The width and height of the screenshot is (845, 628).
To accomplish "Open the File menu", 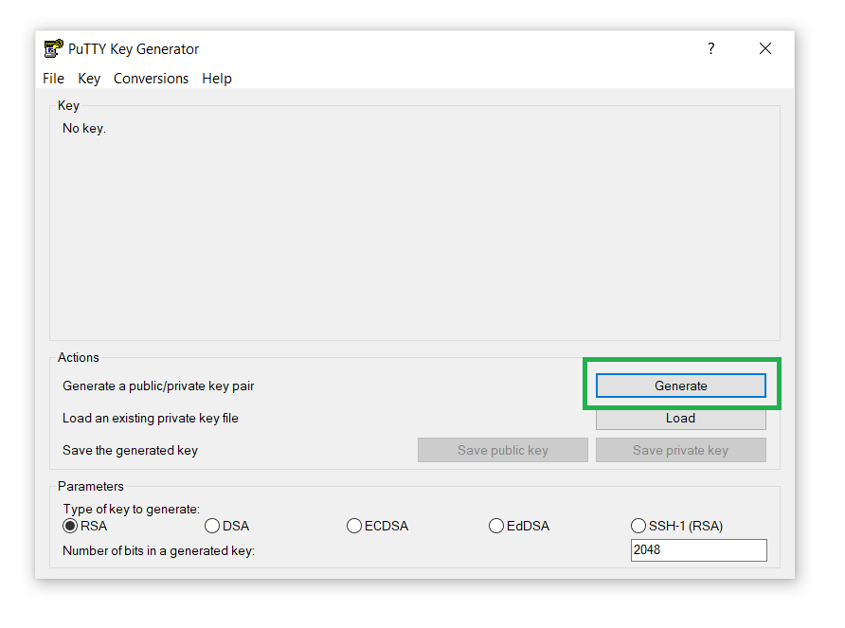I will (53, 79).
